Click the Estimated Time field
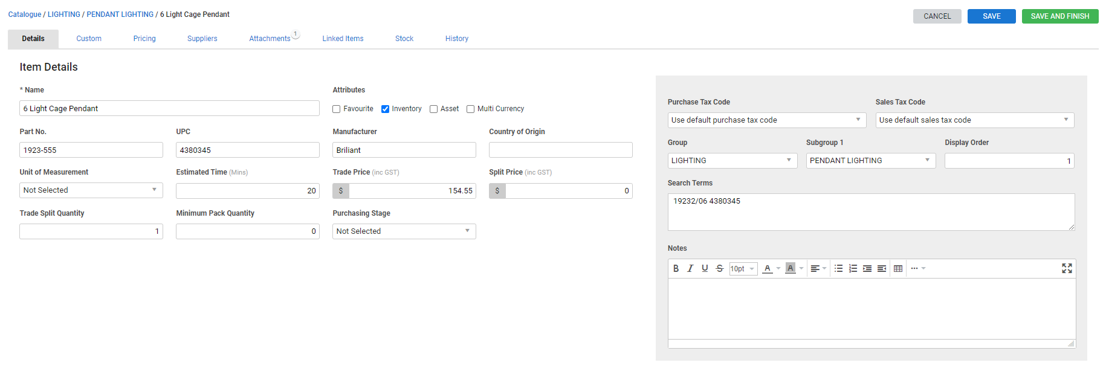Viewport: 1106px width, 371px height. click(x=248, y=191)
